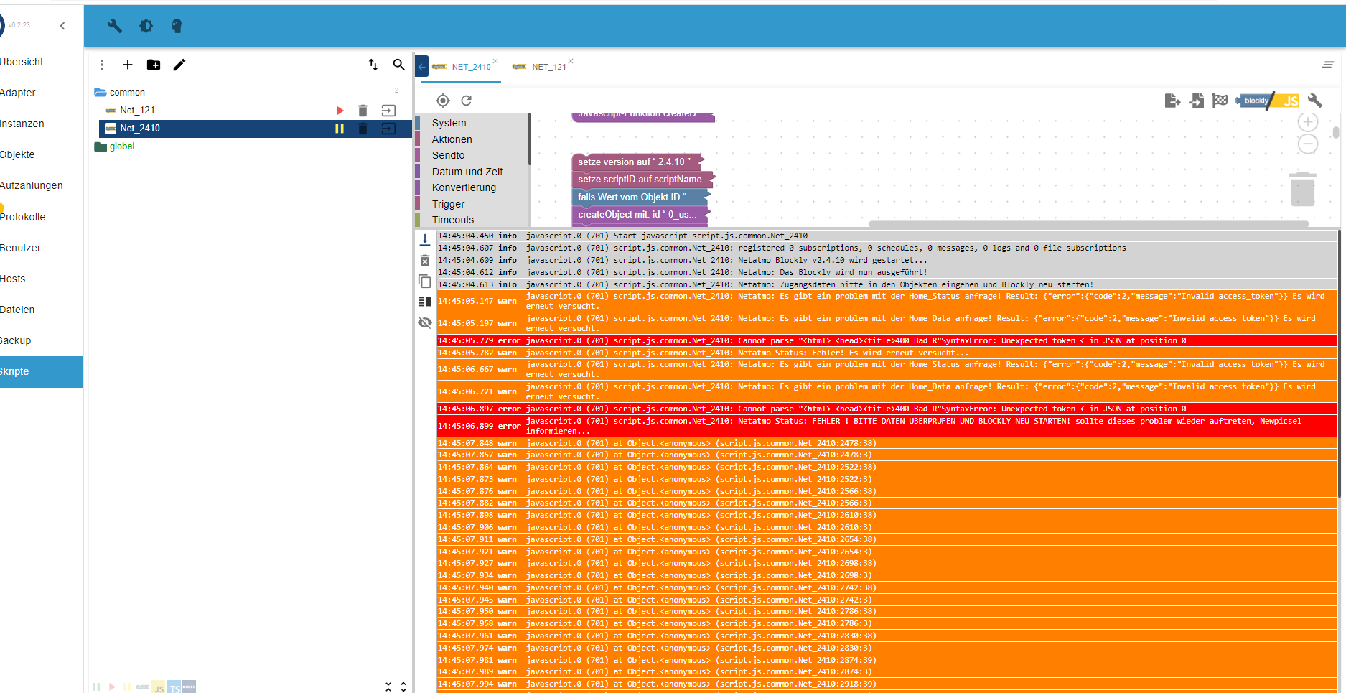The width and height of the screenshot is (1346, 693).
Task: Select the 'falls Wert vom Objekt ID' block
Action: pyautogui.click(x=640, y=197)
